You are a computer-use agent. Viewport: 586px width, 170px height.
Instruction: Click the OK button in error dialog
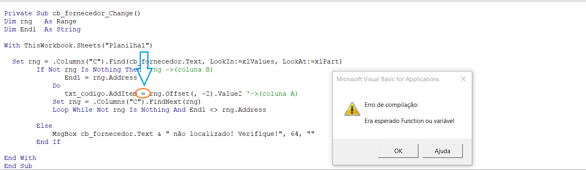[x=398, y=151]
